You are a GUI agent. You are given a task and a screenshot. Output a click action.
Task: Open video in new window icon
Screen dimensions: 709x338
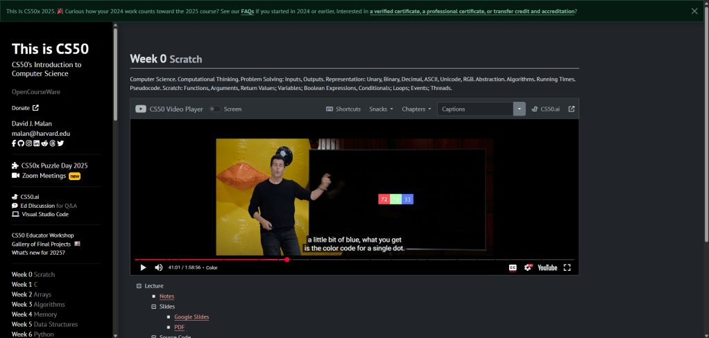[571, 109]
